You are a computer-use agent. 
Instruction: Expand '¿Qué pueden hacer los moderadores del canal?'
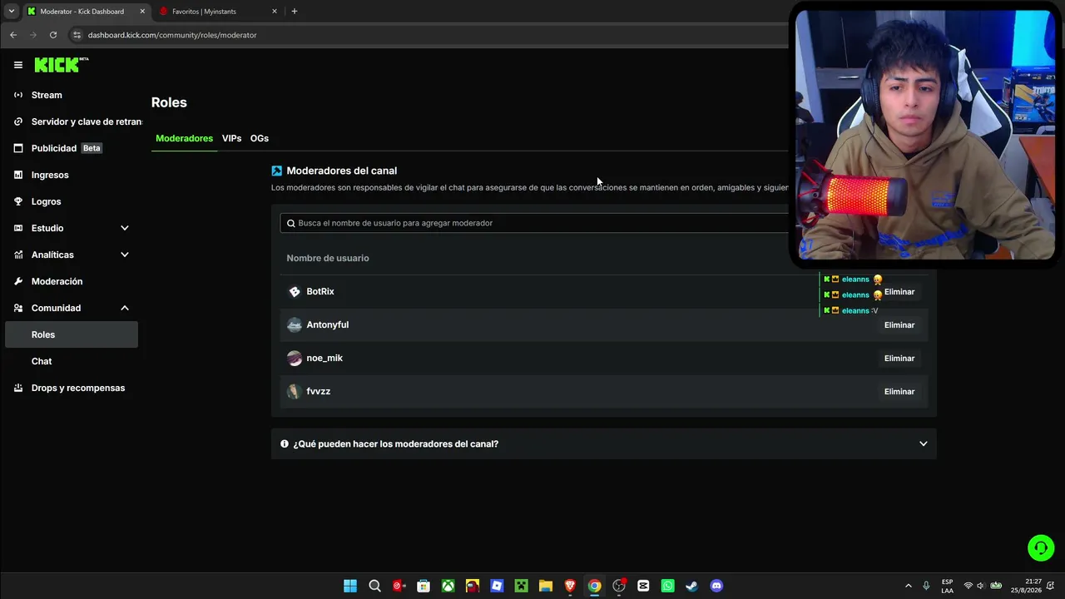pyautogui.click(x=604, y=444)
